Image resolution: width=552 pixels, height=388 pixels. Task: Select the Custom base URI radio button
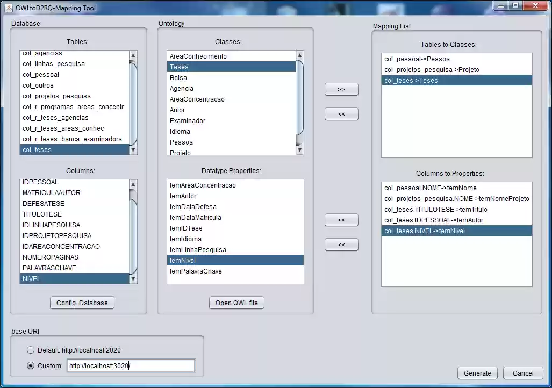click(x=31, y=365)
